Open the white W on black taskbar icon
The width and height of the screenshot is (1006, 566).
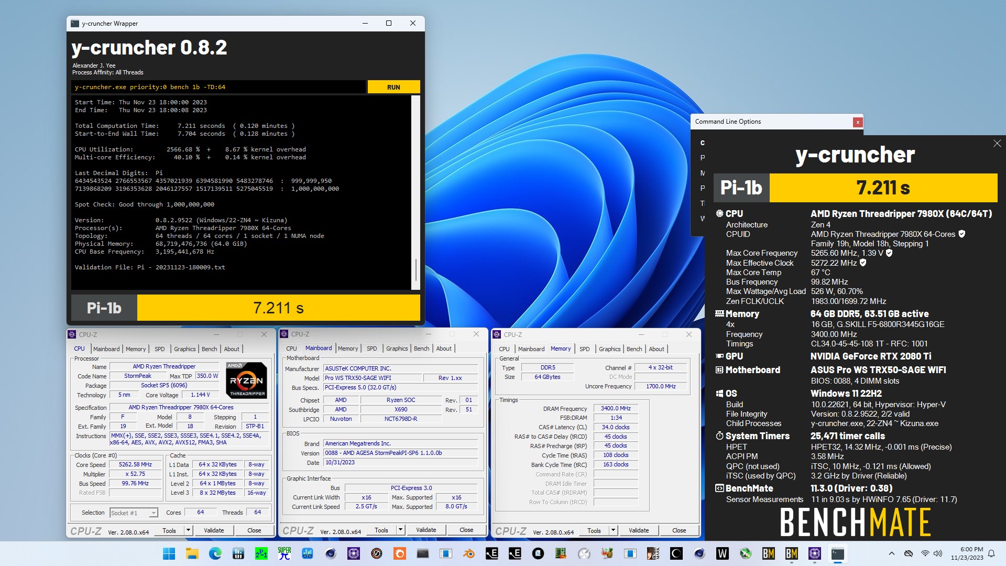click(723, 554)
